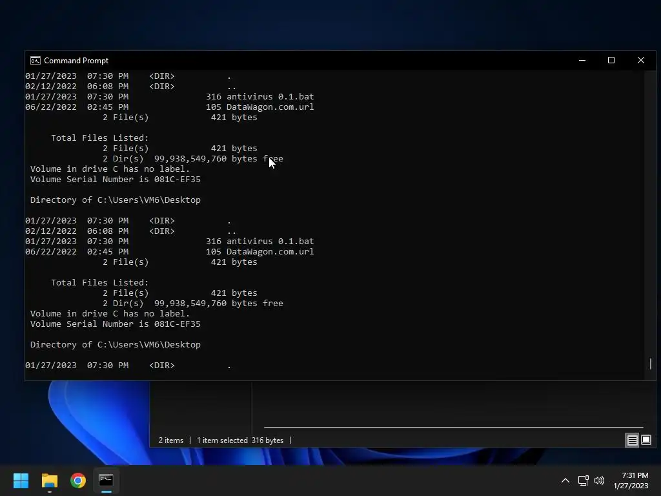Switch File Explorer to large thumbnails view

[x=646, y=440]
